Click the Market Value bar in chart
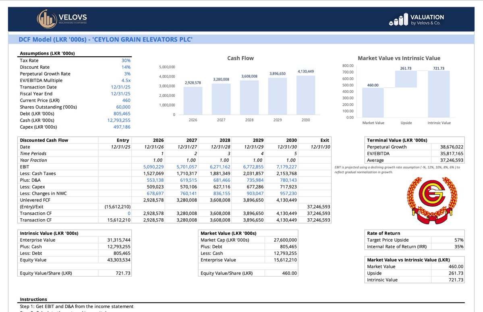The width and height of the screenshot is (483, 312). coord(373,103)
